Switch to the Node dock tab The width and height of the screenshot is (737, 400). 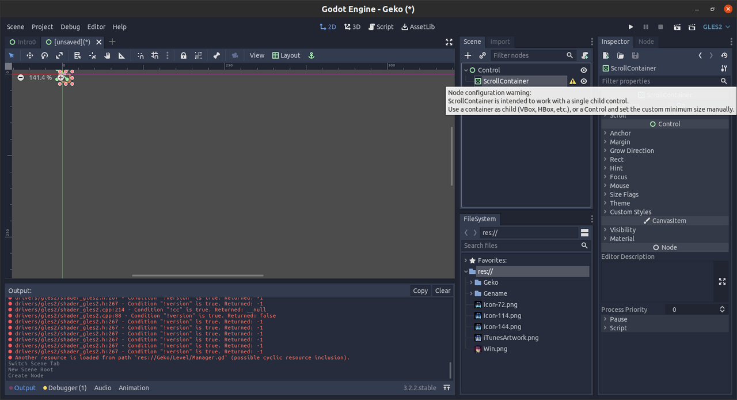646,41
